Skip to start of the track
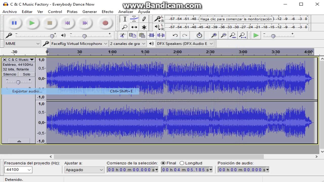324x182 pixels. [67, 23]
